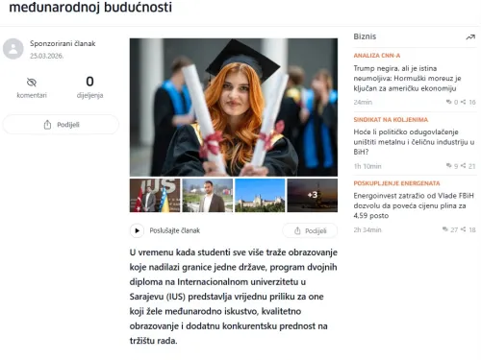Click the left sidebar Podijeli share button
Screen dimensions: 481x360
click(x=61, y=125)
